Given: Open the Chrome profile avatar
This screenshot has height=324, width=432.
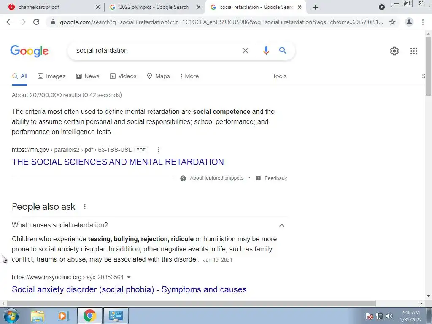Looking at the screenshot, I should 409,22.
